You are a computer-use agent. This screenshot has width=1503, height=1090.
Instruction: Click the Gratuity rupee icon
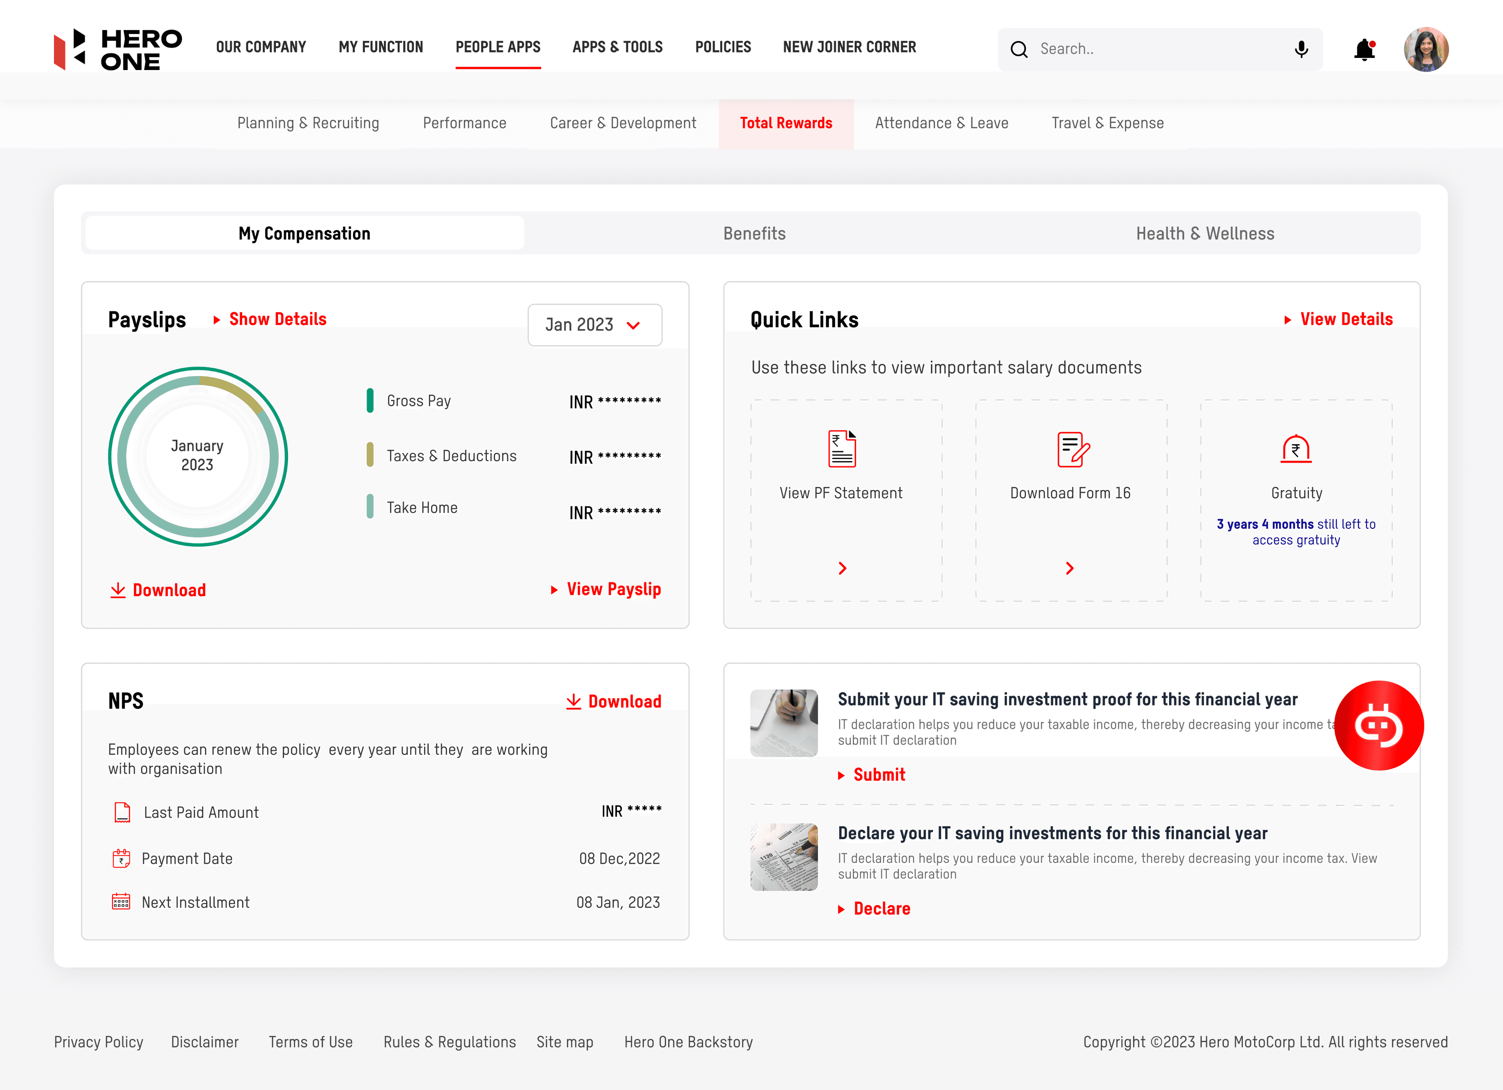(x=1296, y=449)
